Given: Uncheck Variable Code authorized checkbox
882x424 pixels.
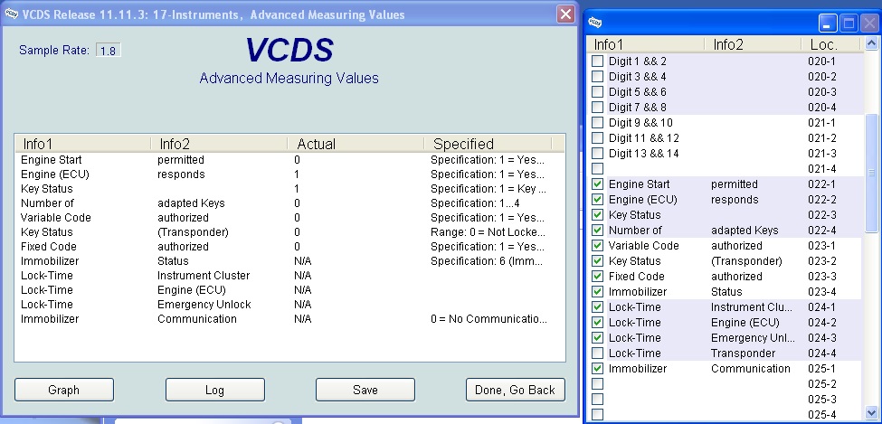Looking at the screenshot, I should pyautogui.click(x=597, y=246).
